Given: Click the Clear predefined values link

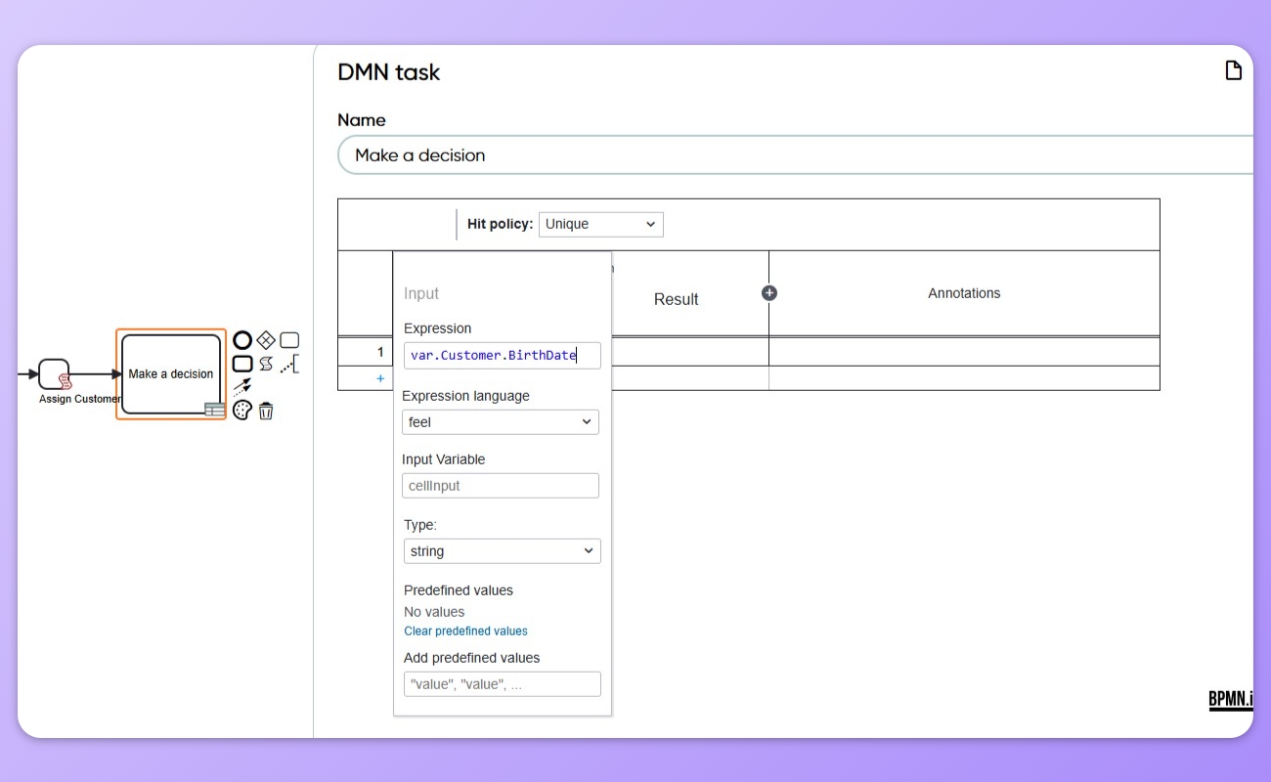Looking at the screenshot, I should point(465,630).
